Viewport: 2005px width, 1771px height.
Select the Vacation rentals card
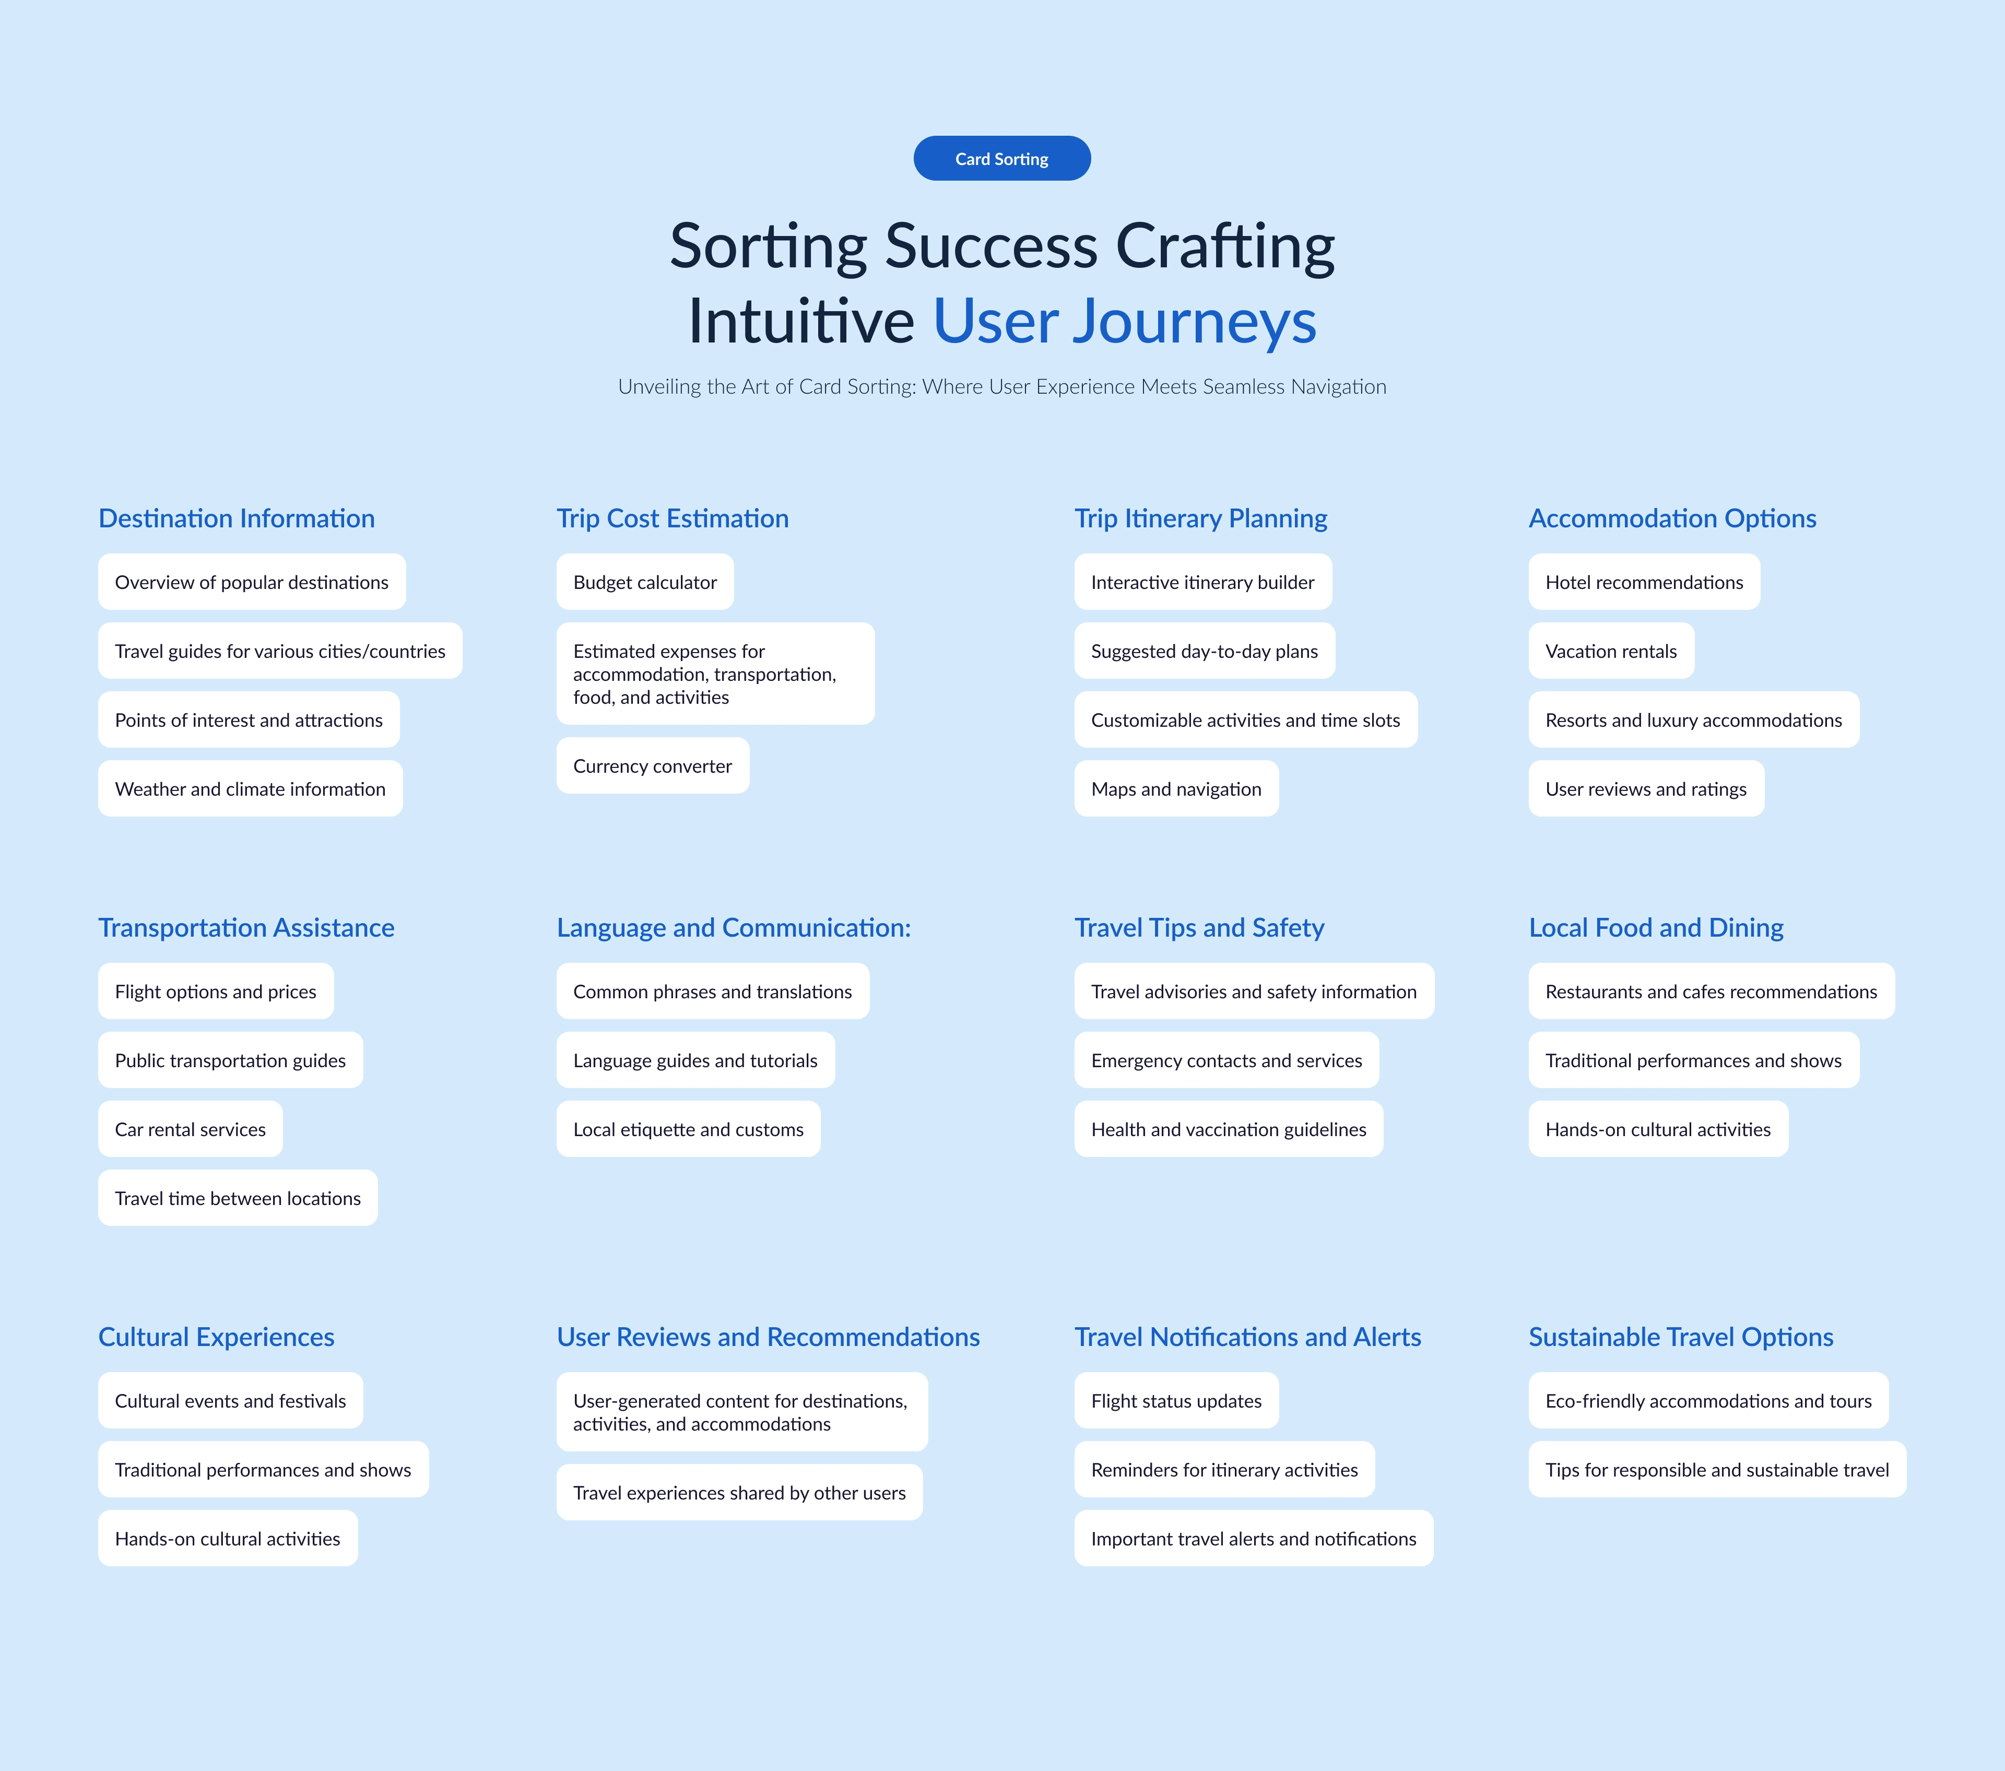pos(1611,651)
